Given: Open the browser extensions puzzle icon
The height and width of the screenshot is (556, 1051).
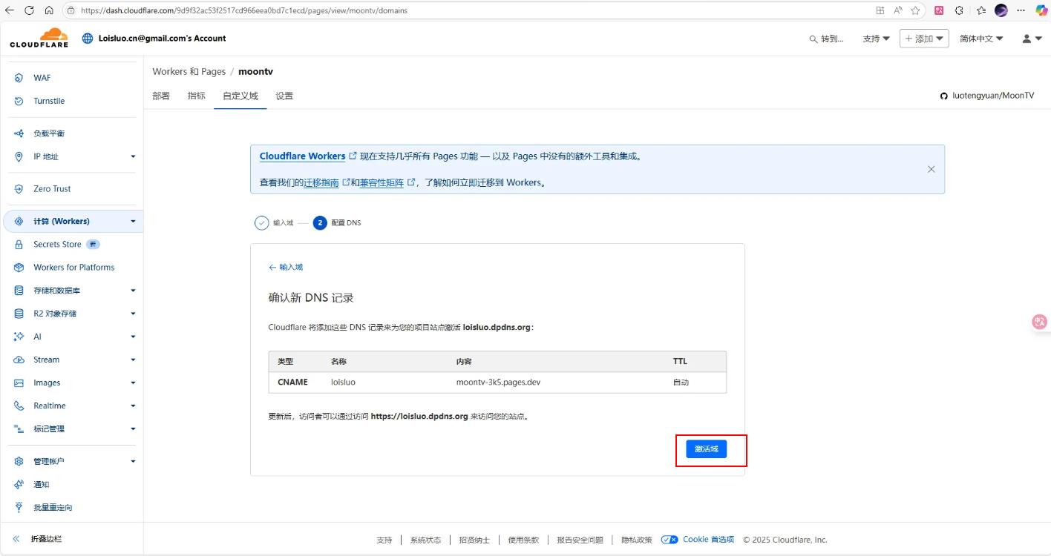Looking at the screenshot, I should (959, 10).
